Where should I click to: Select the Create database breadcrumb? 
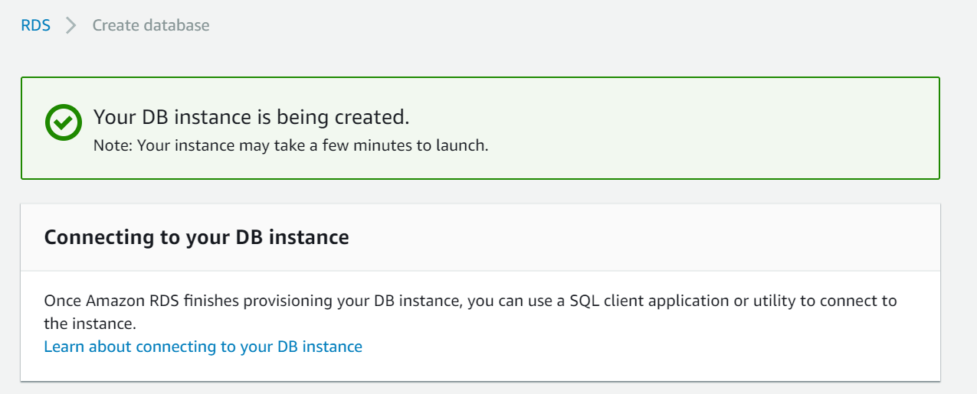click(x=151, y=25)
